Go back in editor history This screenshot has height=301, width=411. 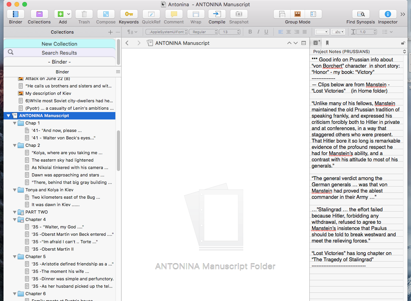point(127,43)
